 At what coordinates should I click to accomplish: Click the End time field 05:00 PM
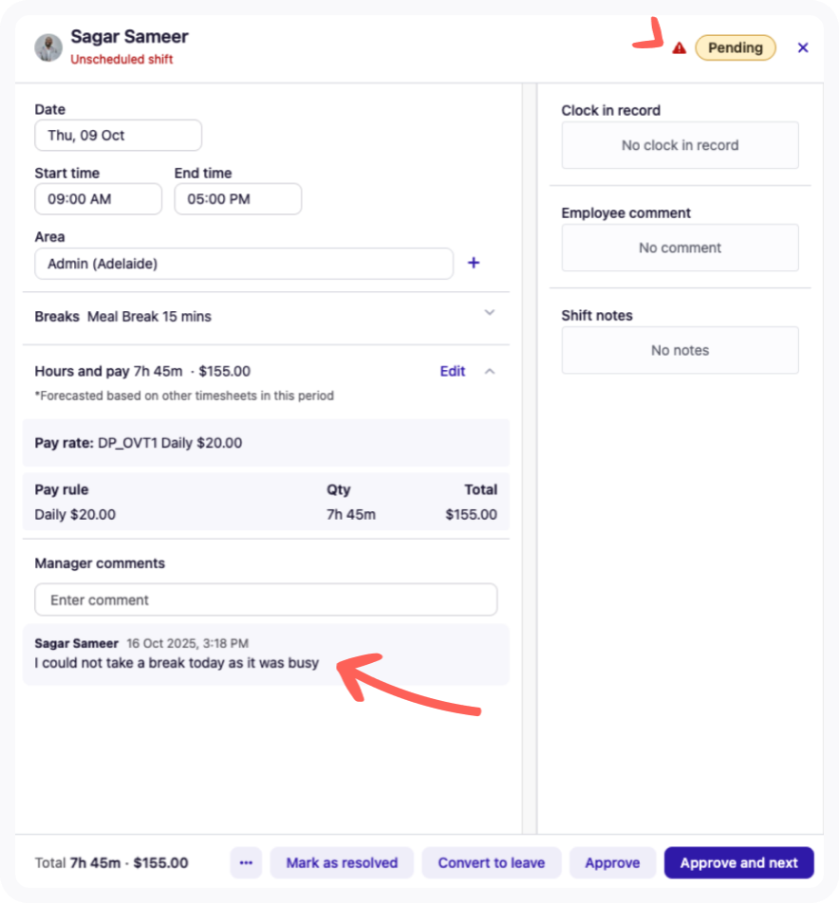237,199
